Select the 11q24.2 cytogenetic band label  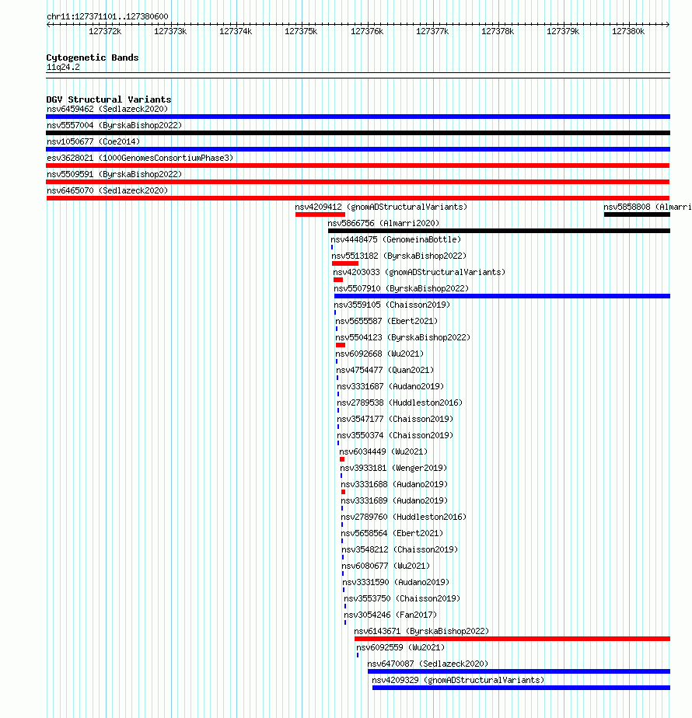pos(63,68)
